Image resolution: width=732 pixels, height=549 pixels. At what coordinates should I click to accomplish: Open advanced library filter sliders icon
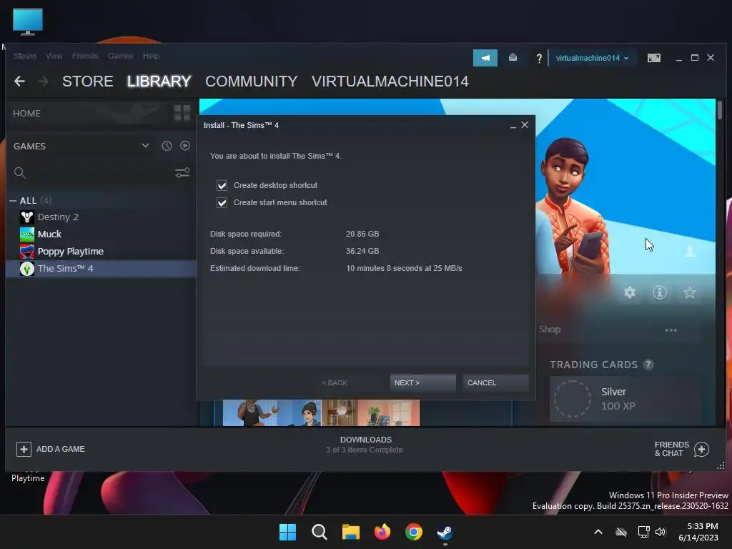(x=182, y=173)
